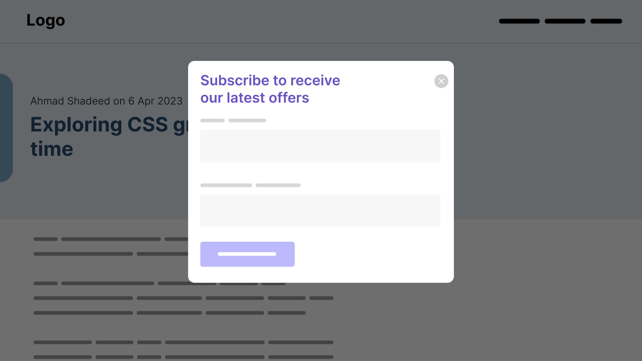
Task: Click the dark blue rounded shape at left edge
Action: [x=6, y=128]
